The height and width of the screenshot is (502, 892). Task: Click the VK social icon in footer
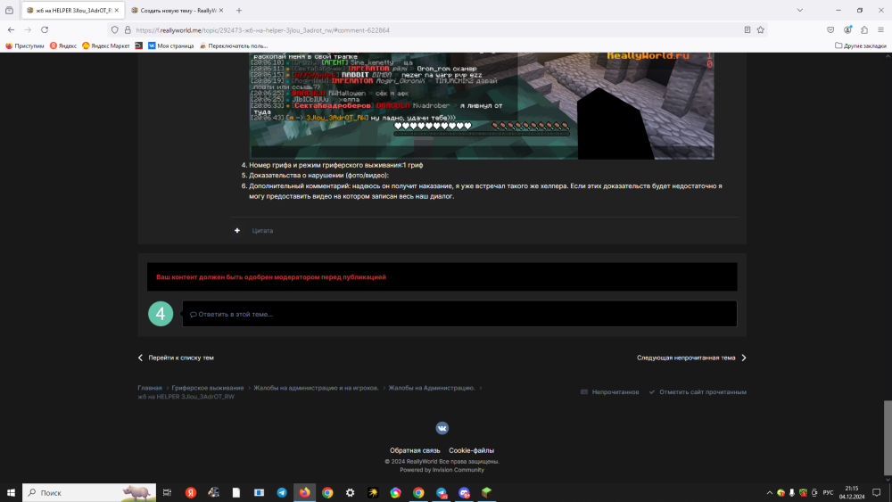442,428
